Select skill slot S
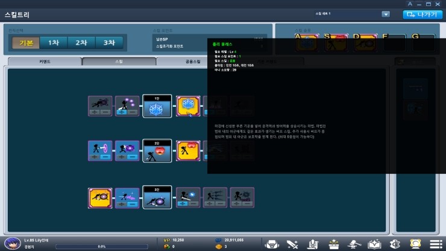 point(336,43)
